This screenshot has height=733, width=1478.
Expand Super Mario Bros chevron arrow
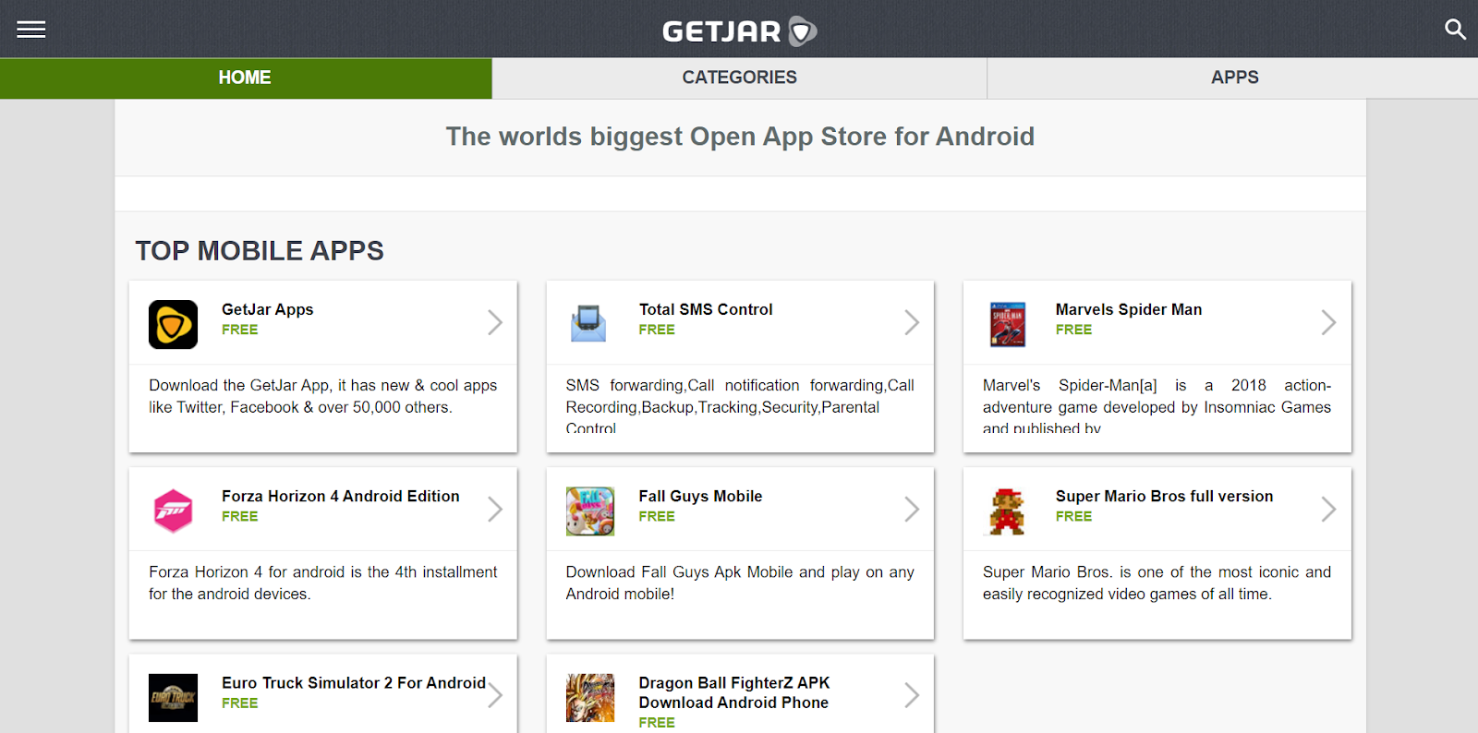click(x=1328, y=509)
